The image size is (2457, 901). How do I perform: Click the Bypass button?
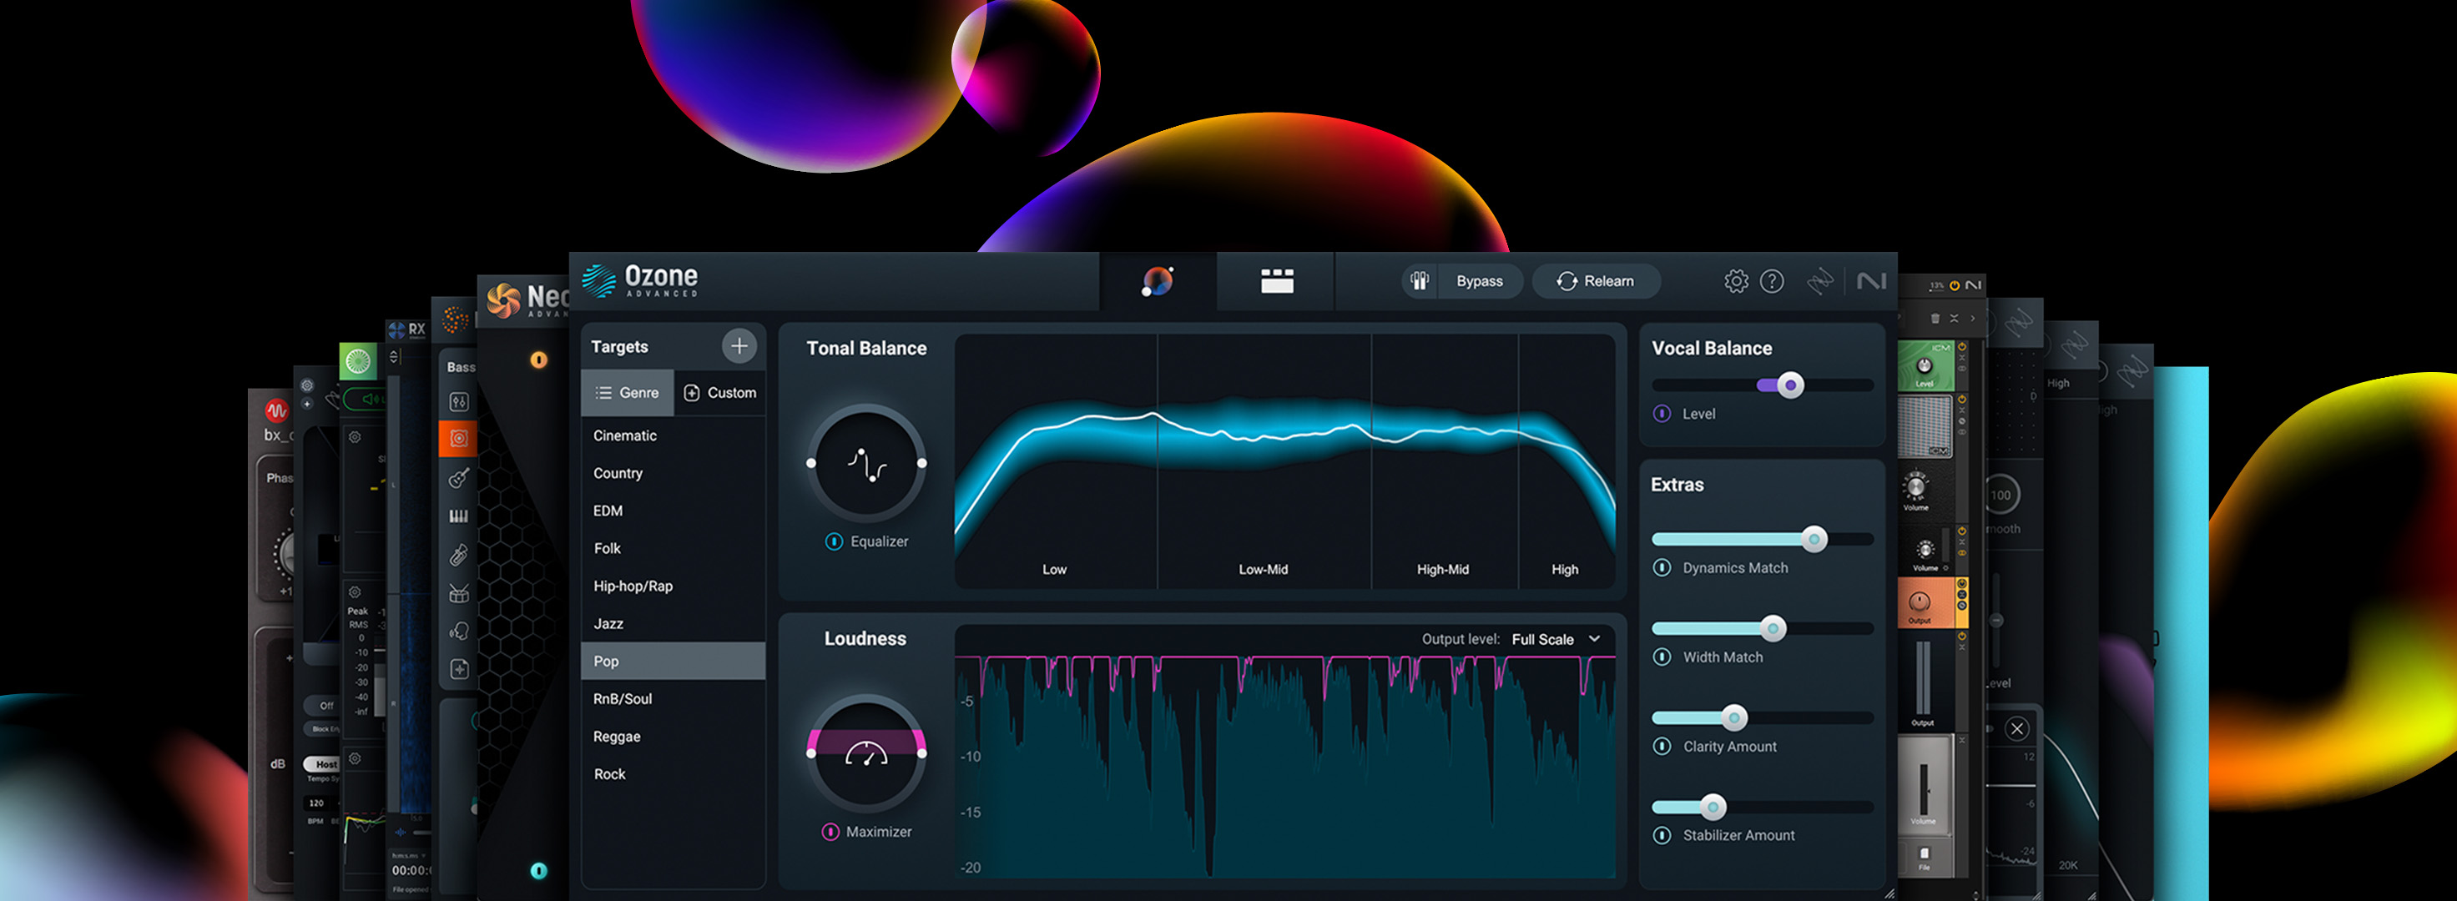point(1462,281)
